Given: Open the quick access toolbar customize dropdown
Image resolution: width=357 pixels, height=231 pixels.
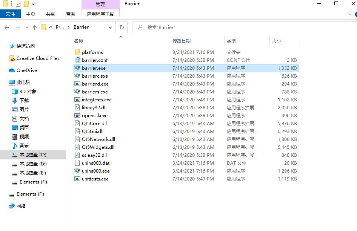Looking at the screenshot, I should (x=34, y=4).
